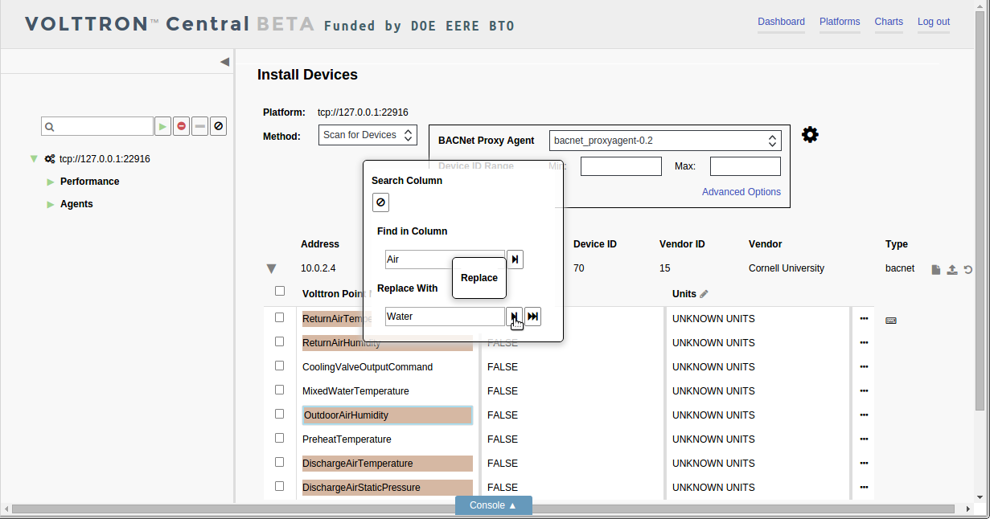Viewport: 990px width, 519px height.
Task: Open row menu for CoolingValveOutputCommand
Action: pos(864,367)
